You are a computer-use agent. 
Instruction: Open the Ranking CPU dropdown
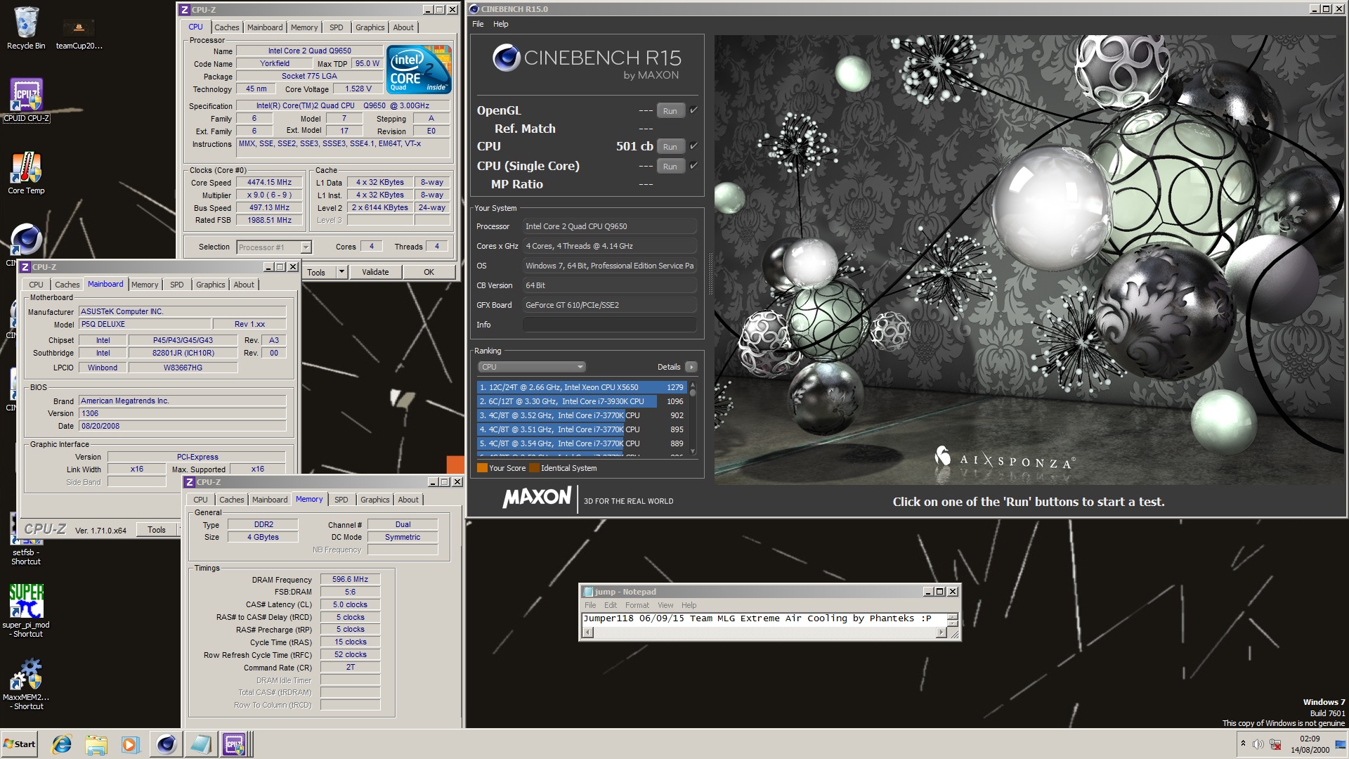coord(532,367)
